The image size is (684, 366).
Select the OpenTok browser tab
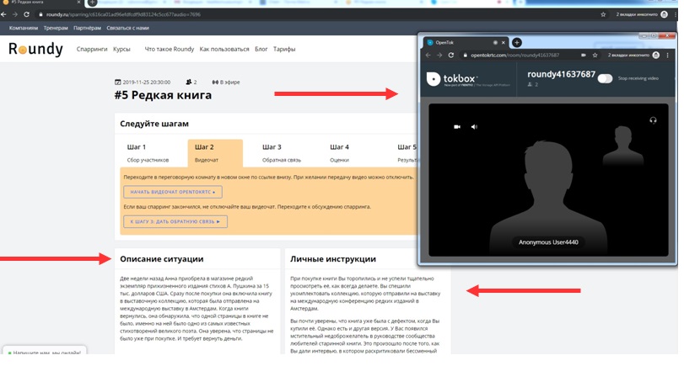pyautogui.click(x=466, y=43)
